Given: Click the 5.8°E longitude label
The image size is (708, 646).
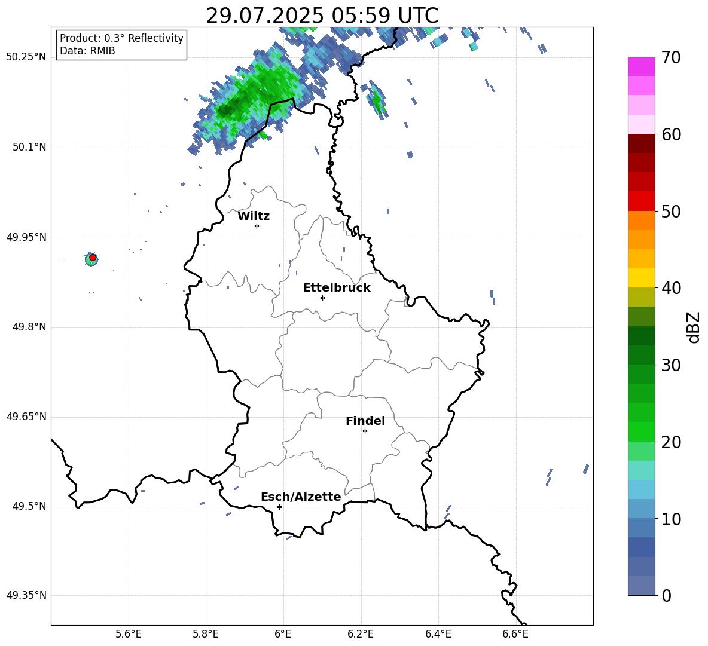Looking at the screenshot, I should pyautogui.click(x=206, y=634).
